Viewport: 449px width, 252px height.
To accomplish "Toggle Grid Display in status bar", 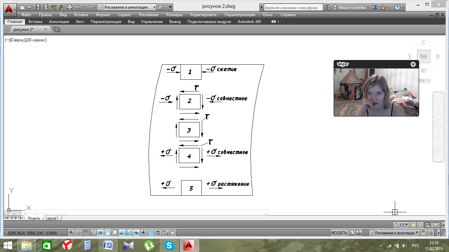I will 86,233.
